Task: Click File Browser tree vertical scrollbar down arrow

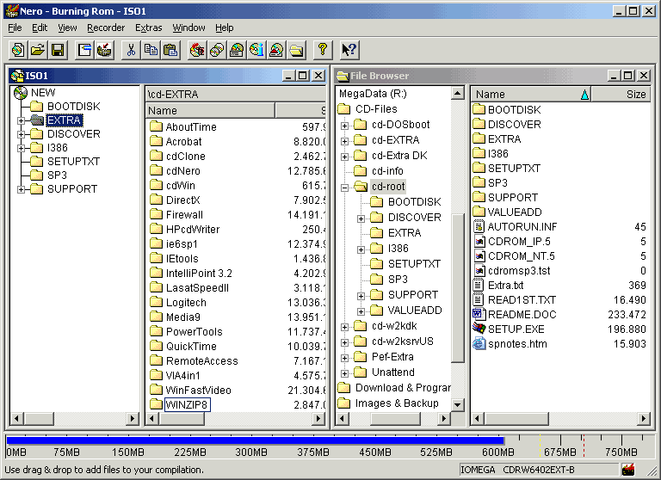Action: pos(457,404)
